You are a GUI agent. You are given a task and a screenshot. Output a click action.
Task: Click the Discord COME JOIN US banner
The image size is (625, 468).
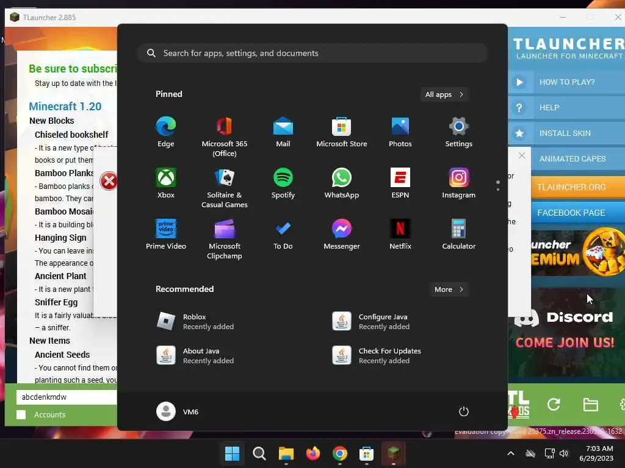(x=566, y=331)
